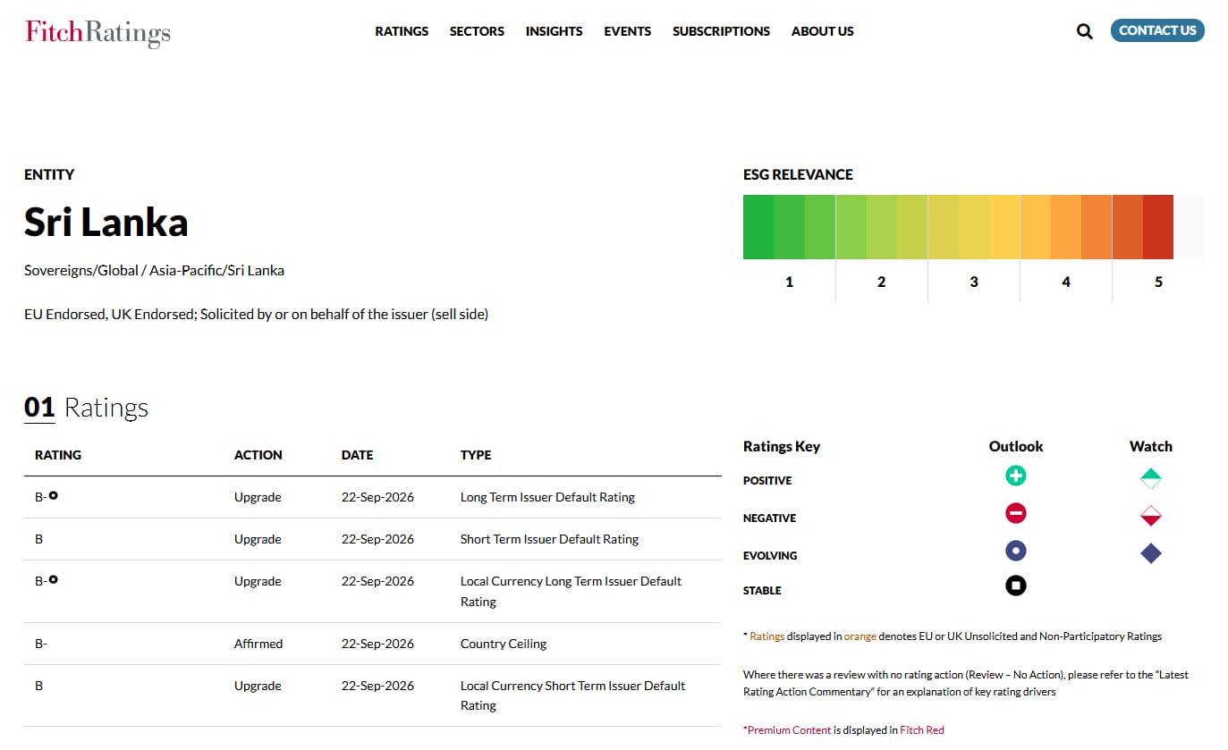Click the ACTION column header
The height and width of the screenshot is (750, 1228).
[258, 455]
